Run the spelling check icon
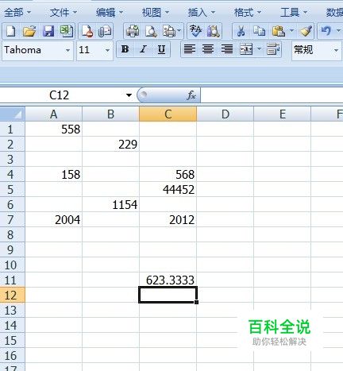 coord(195,31)
